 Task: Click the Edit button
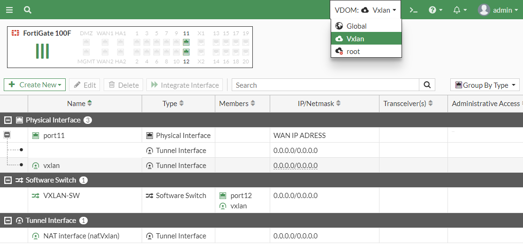pos(84,85)
